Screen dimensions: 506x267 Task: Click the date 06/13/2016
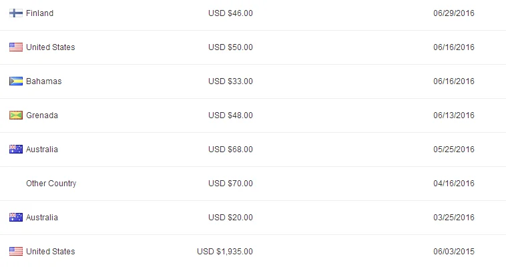pyautogui.click(x=454, y=115)
